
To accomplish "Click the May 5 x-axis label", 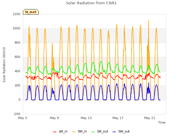I will [x=23, y=118].
